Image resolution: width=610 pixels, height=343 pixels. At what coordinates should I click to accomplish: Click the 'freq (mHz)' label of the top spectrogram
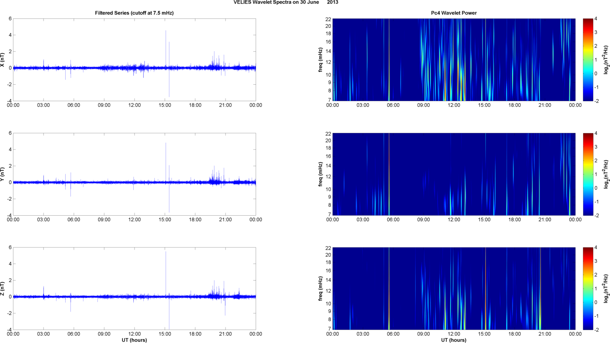[x=321, y=60]
